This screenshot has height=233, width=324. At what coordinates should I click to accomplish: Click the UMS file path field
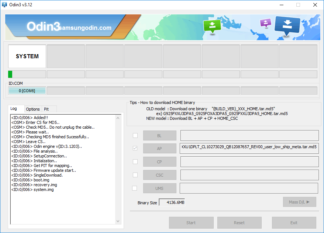pos(249,188)
